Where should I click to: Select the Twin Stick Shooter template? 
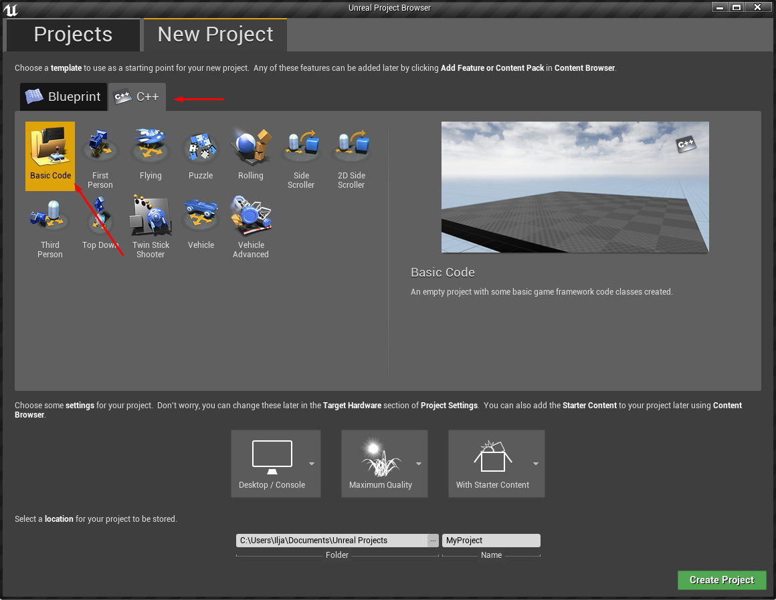point(151,226)
